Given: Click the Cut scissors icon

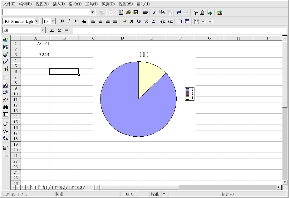Looking at the screenshot, I should pyautogui.click(x=154, y=12).
